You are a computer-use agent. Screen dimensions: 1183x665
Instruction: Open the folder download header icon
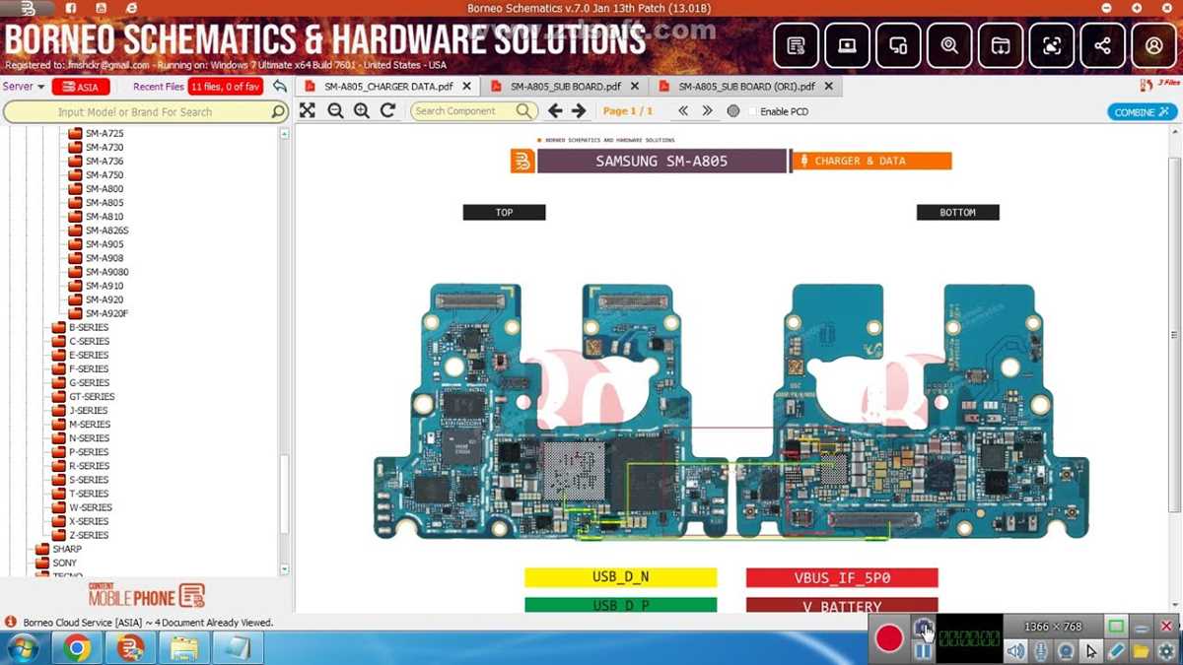point(1001,45)
